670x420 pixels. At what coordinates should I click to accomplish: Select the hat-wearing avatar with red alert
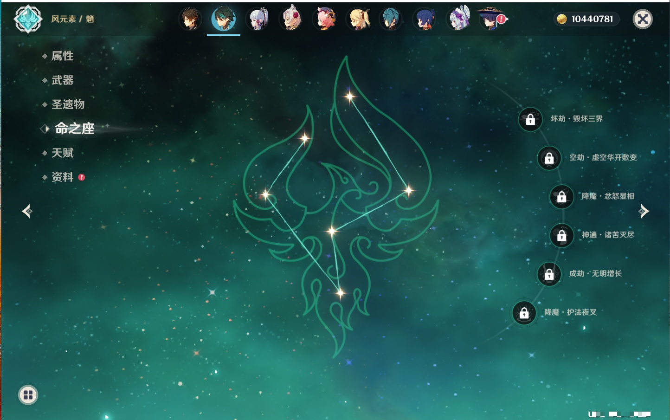coord(492,19)
